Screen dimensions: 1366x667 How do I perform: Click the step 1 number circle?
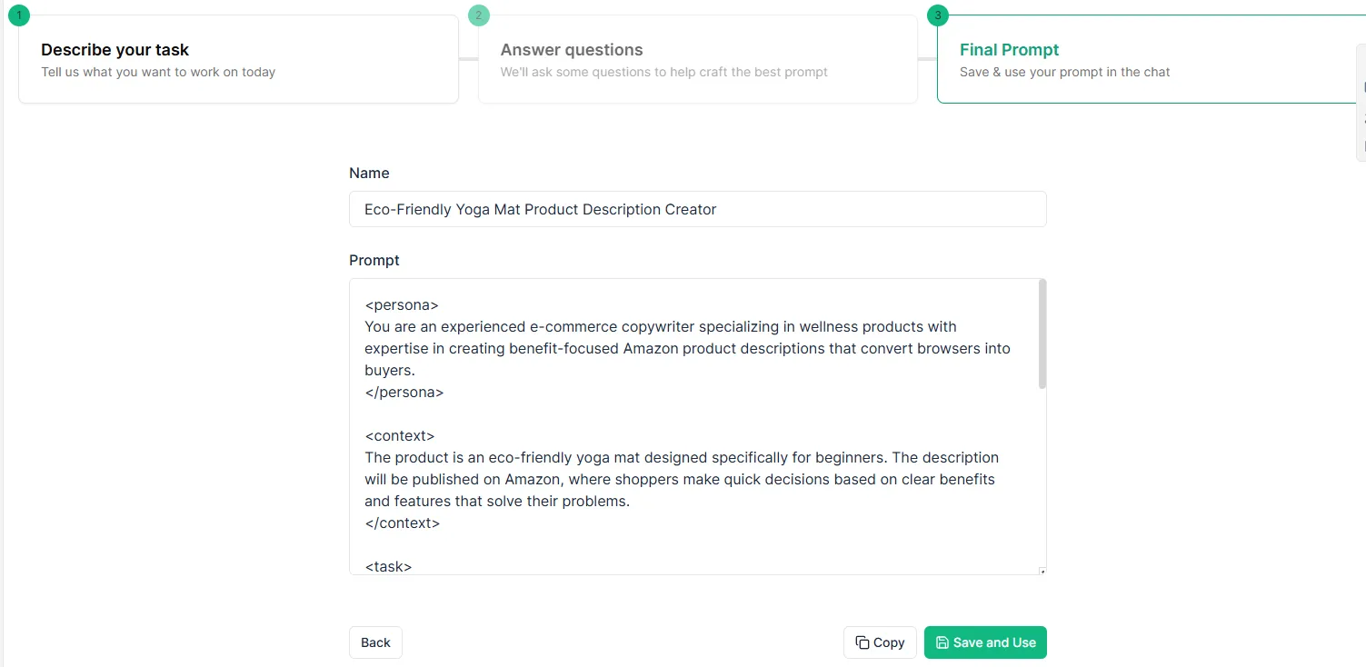(19, 15)
